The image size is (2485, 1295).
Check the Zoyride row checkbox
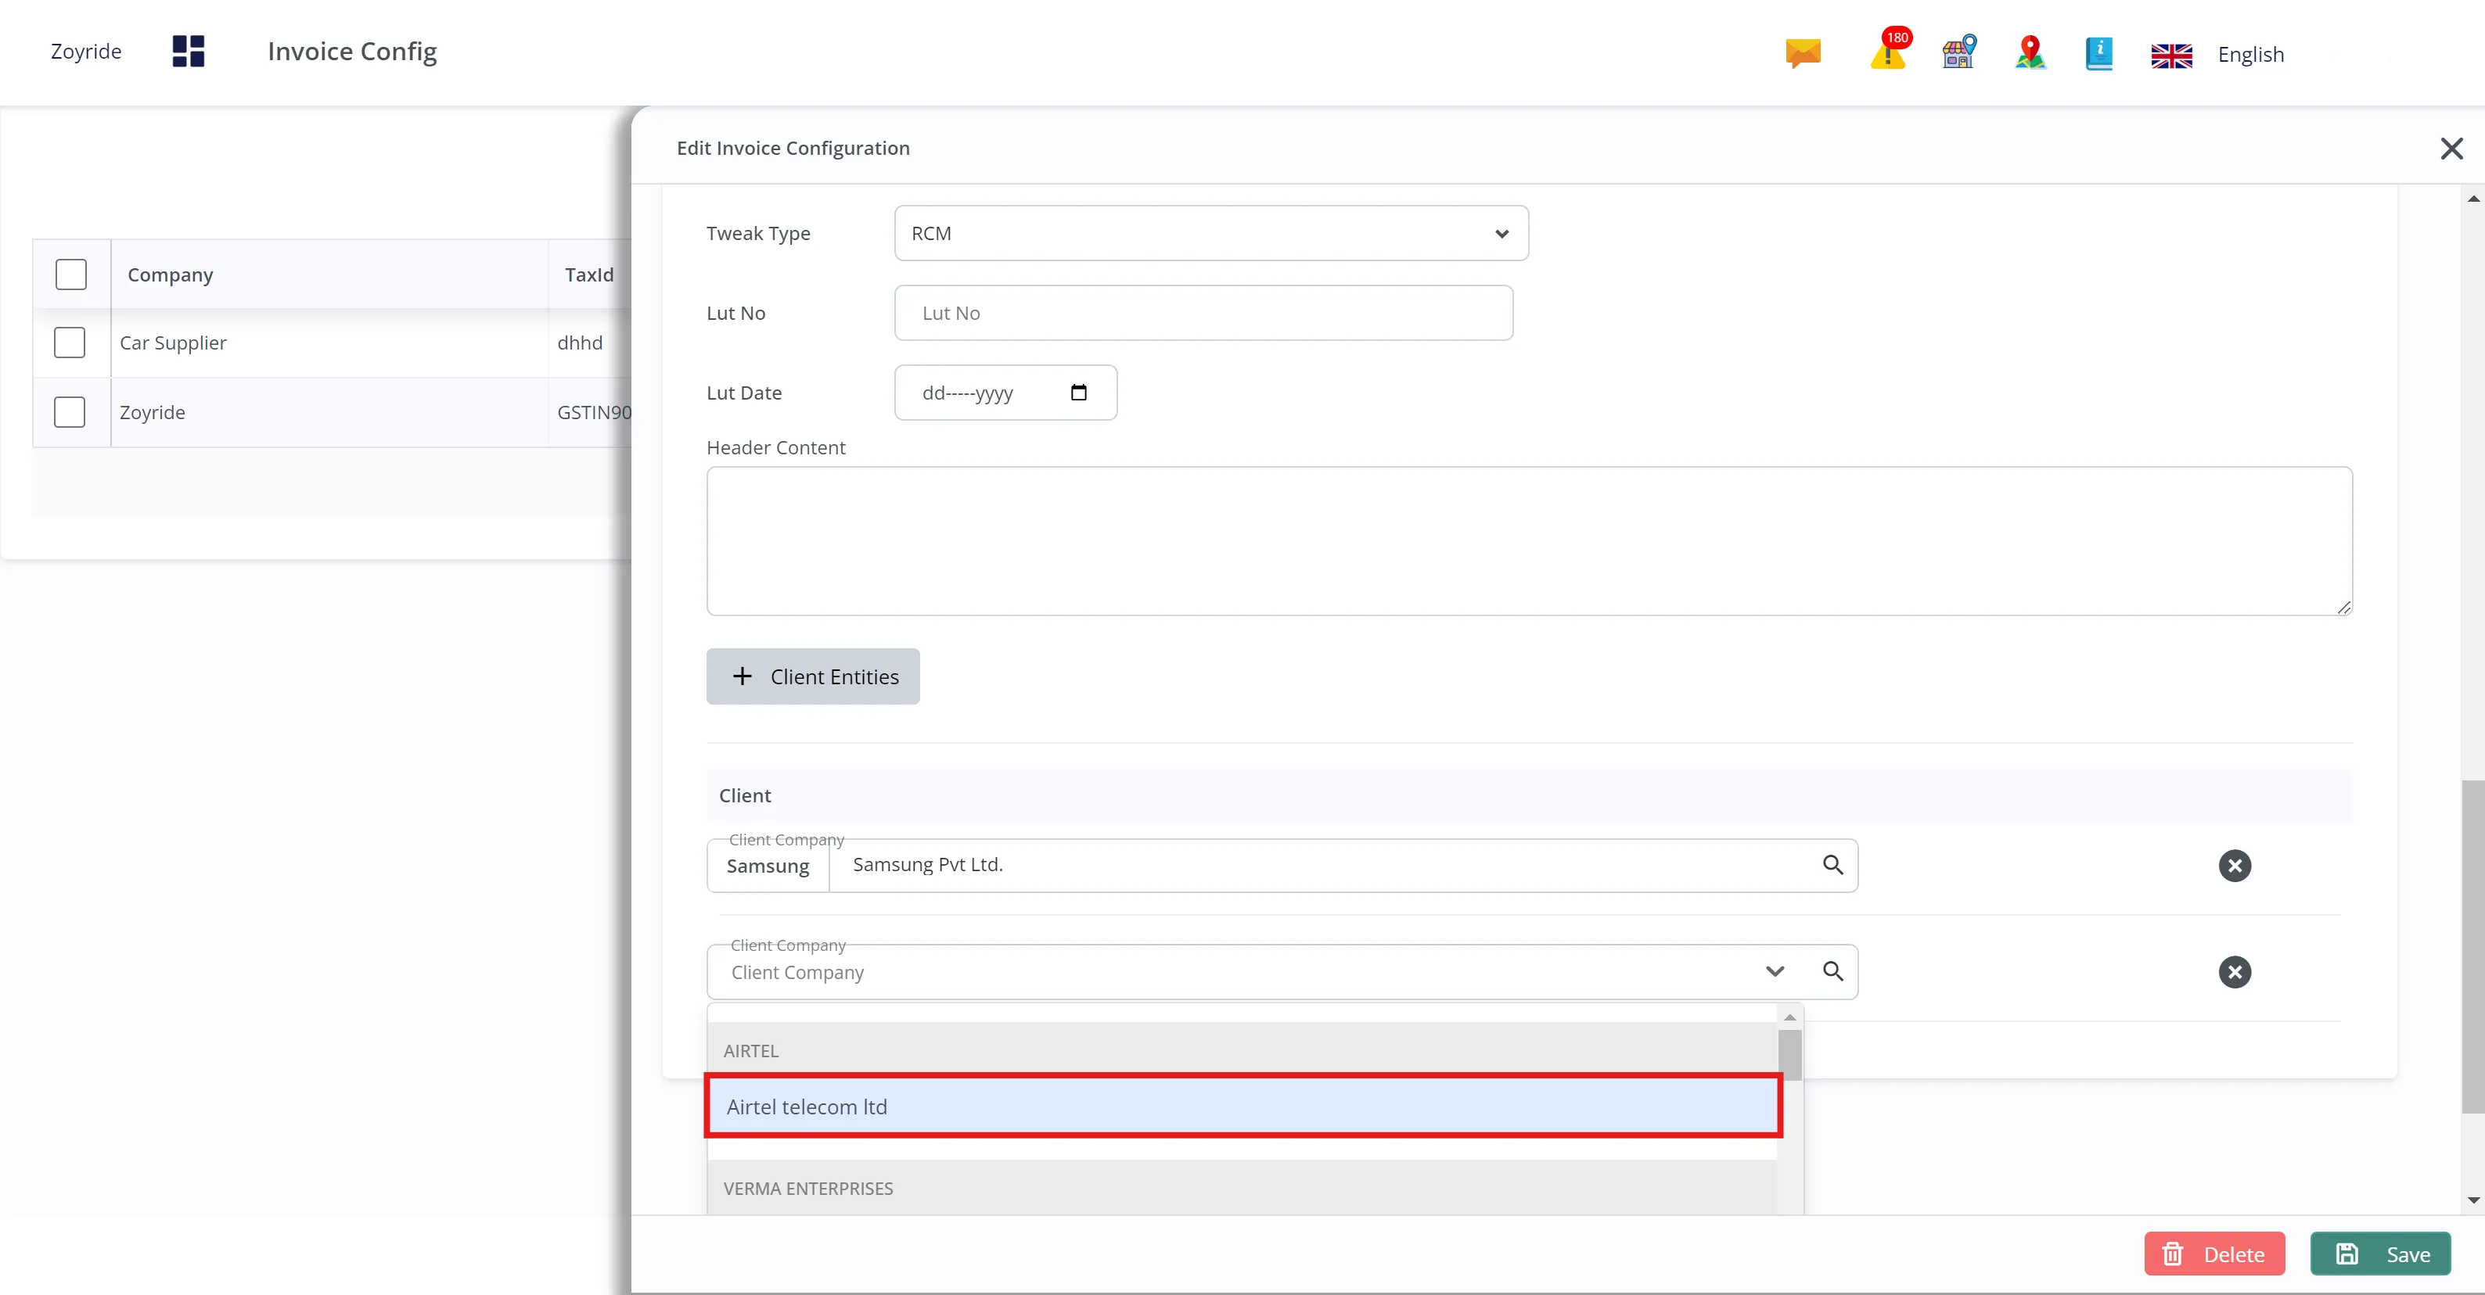click(70, 412)
